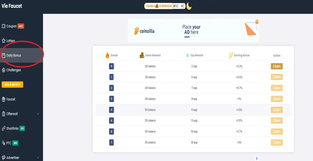The image size is (313, 161).
Task: Click the streak 4 number badge
Action: coord(111,110)
